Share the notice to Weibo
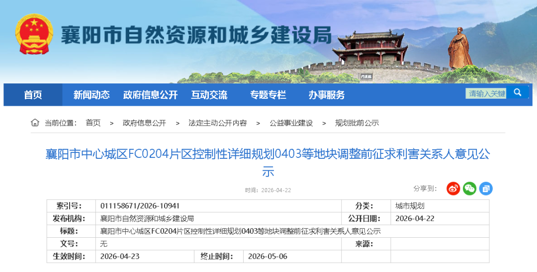The height and width of the screenshot is (272, 537). 453,189
